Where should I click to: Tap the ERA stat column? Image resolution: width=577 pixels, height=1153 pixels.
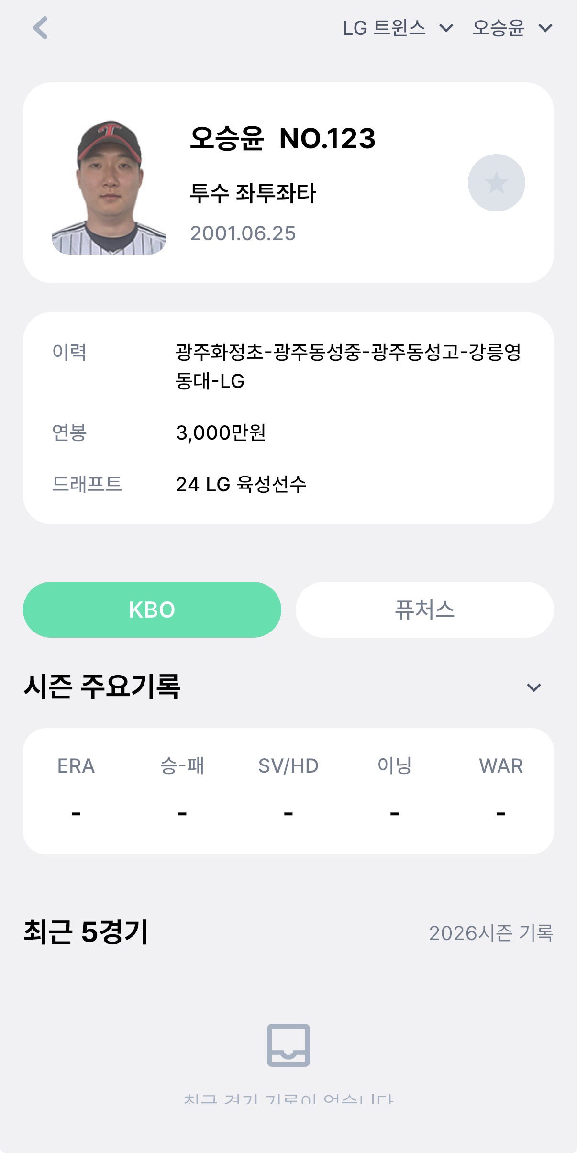coord(76,789)
